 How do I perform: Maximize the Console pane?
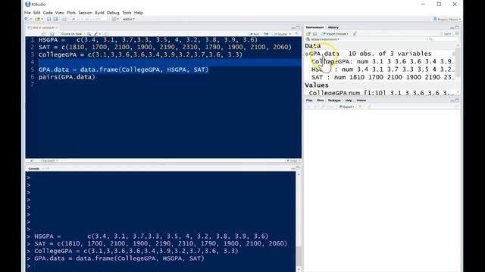(x=298, y=168)
